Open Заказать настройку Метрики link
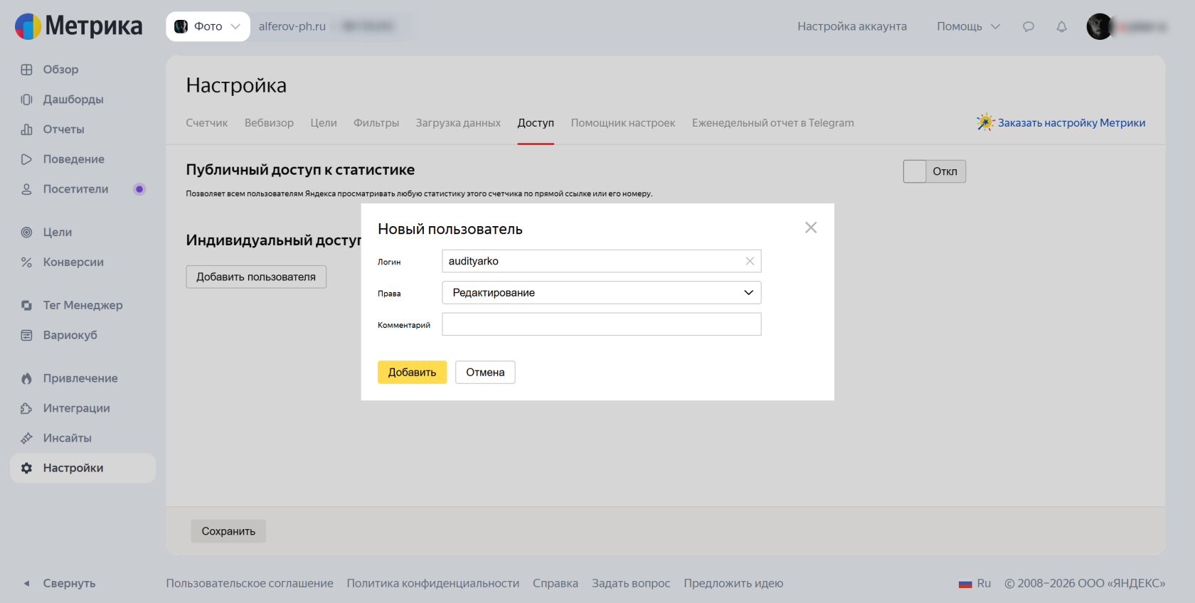The height and width of the screenshot is (603, 1195). pyautogui.click(x=1071, y=123)
